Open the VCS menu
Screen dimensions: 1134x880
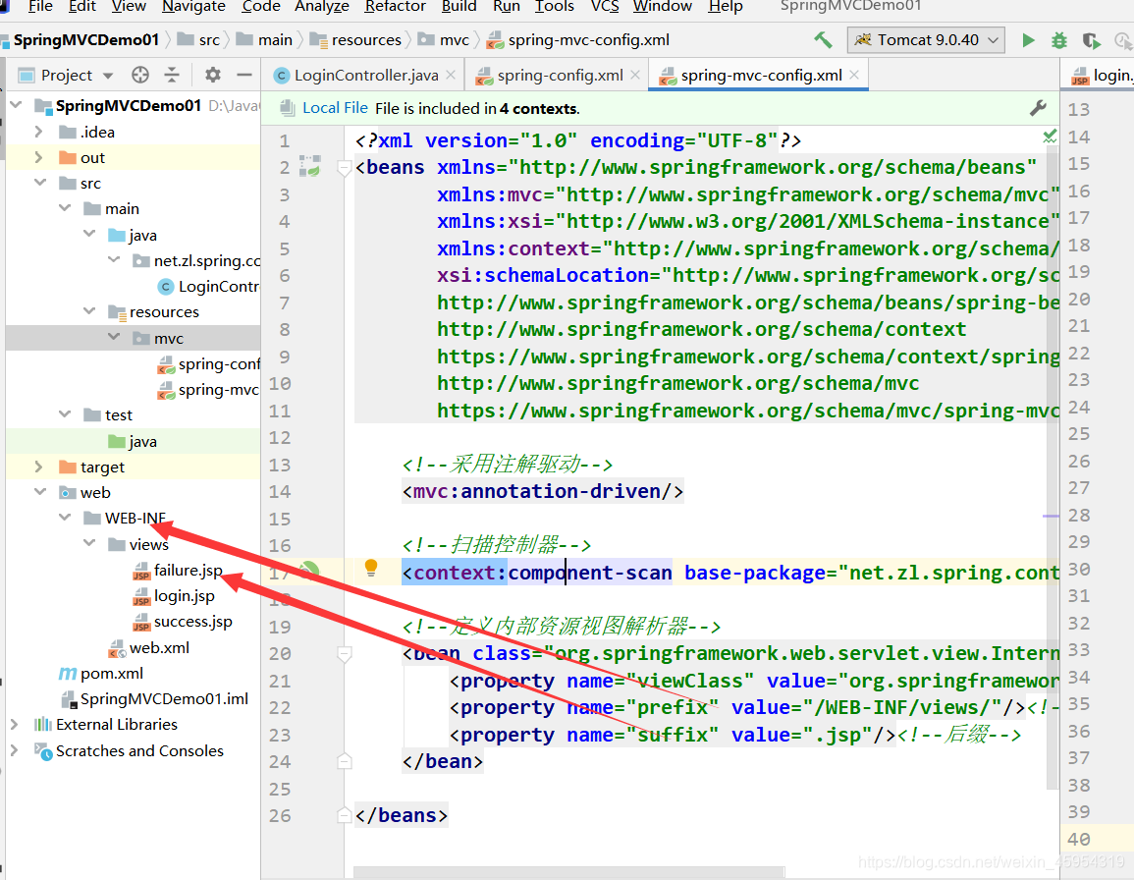[x=605, y=7]
